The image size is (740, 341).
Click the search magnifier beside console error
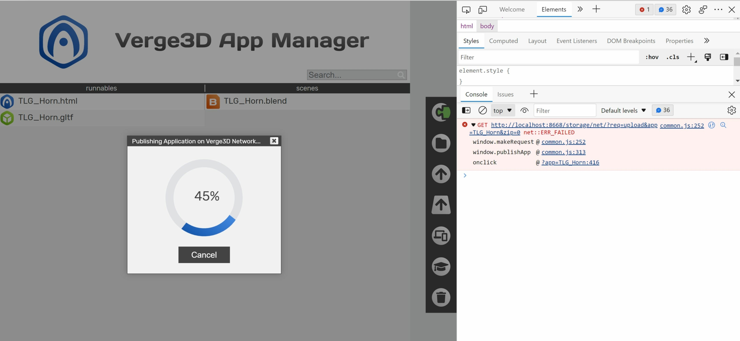point(723,125)
